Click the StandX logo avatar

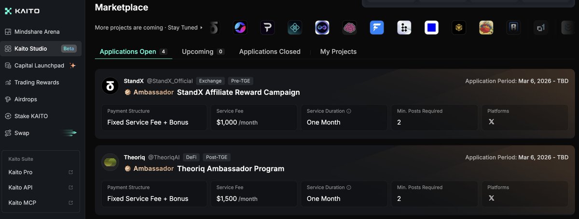[x=110, y=86]
